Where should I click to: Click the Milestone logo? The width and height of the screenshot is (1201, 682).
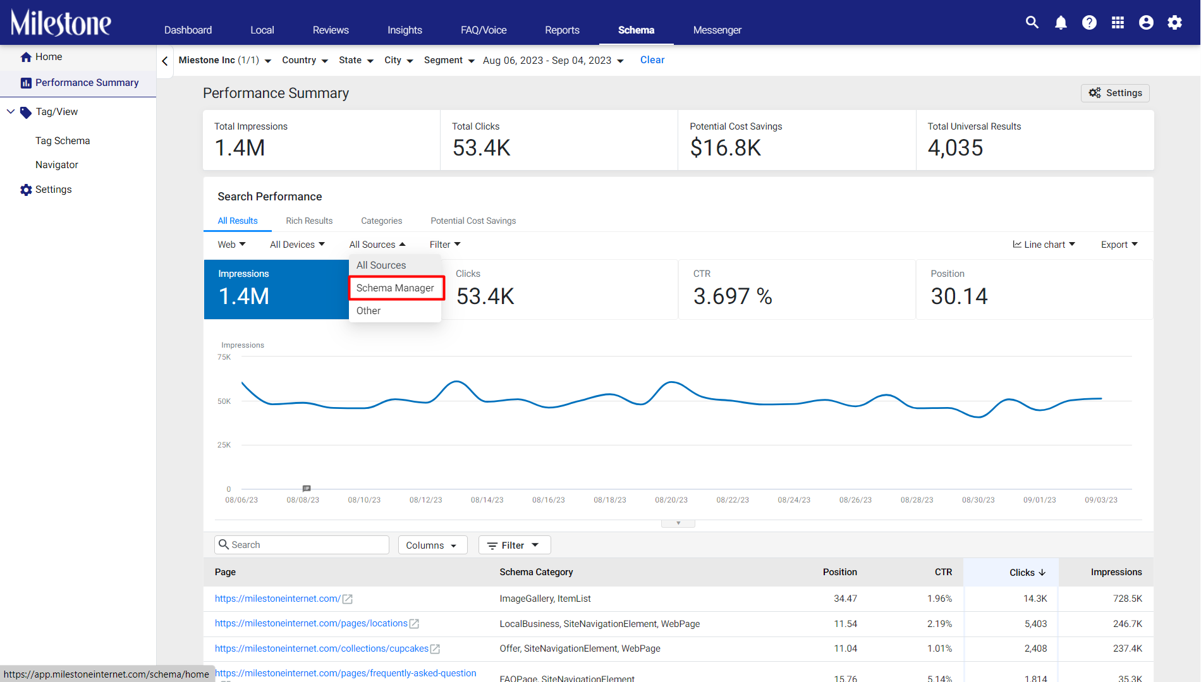click(61, 23)
